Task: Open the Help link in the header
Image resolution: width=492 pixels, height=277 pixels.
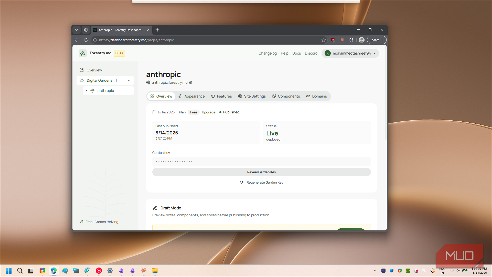Action: [284, 53]
